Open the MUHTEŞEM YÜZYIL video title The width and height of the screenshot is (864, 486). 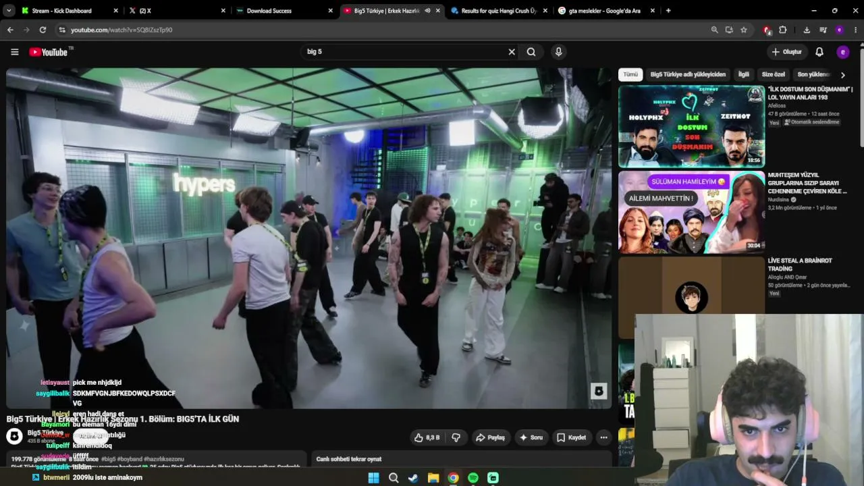[x=807, y=183]
